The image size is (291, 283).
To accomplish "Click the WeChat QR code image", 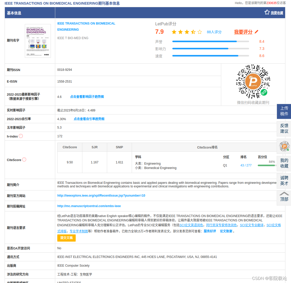I will coord(253,82).
